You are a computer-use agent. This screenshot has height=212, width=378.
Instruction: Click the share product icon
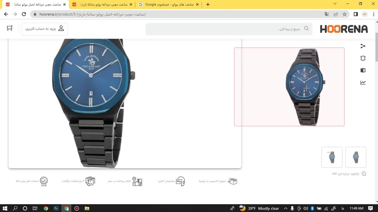click(x=363, y=46)
